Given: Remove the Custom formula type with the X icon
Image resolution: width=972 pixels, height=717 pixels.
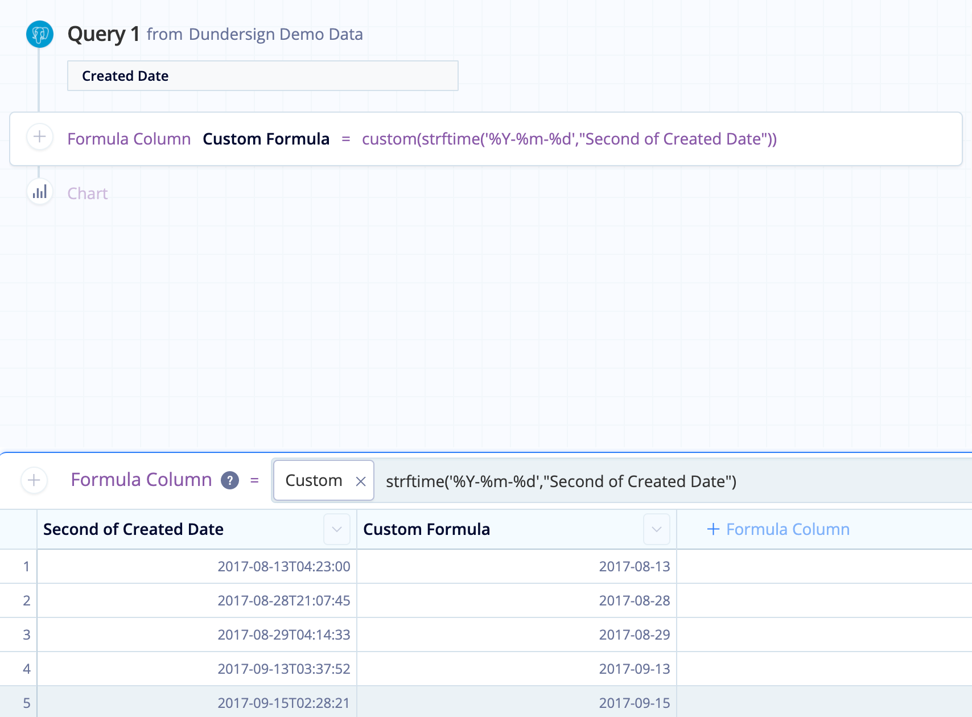Looking at the screenshot, I should pos(361,481).
